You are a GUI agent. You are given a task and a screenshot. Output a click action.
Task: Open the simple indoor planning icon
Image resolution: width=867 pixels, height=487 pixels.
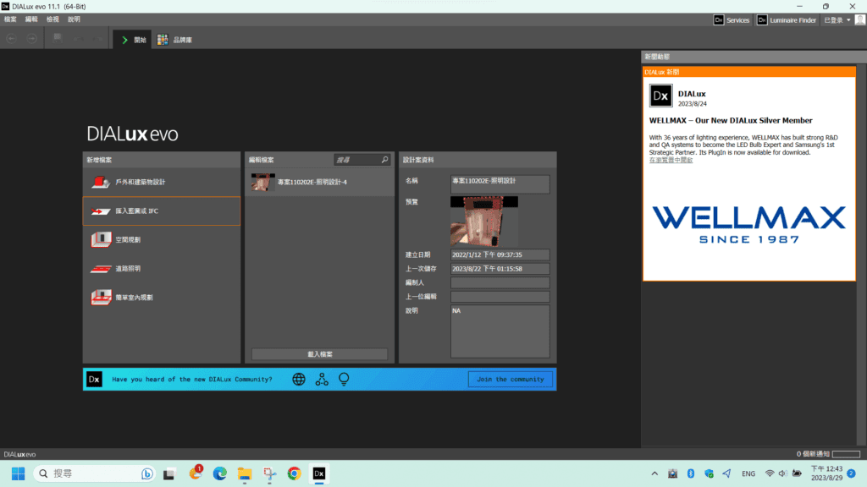pos(101,297)
